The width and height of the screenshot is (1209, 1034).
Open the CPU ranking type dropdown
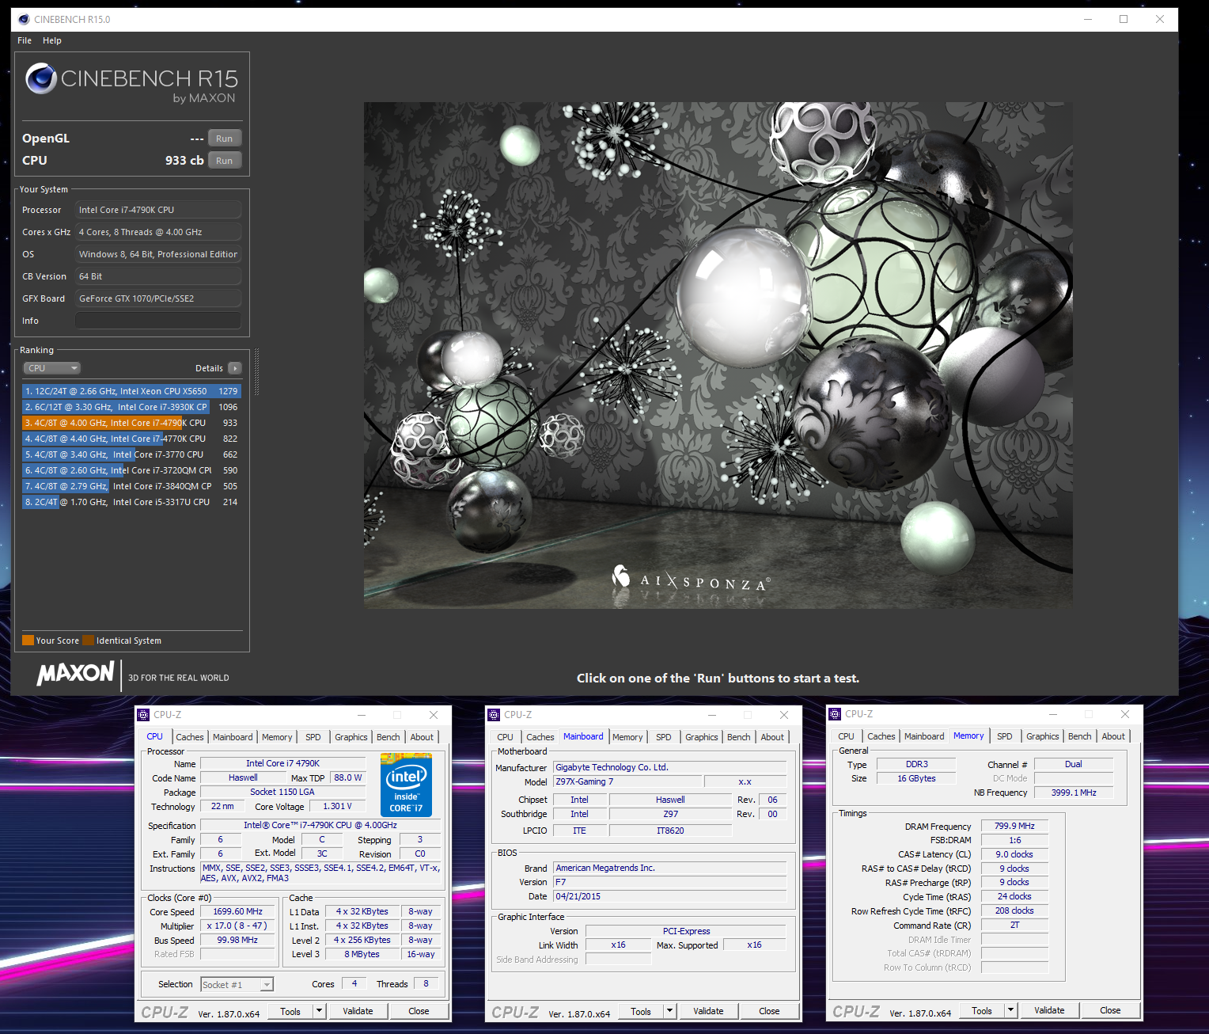point(52,368)
